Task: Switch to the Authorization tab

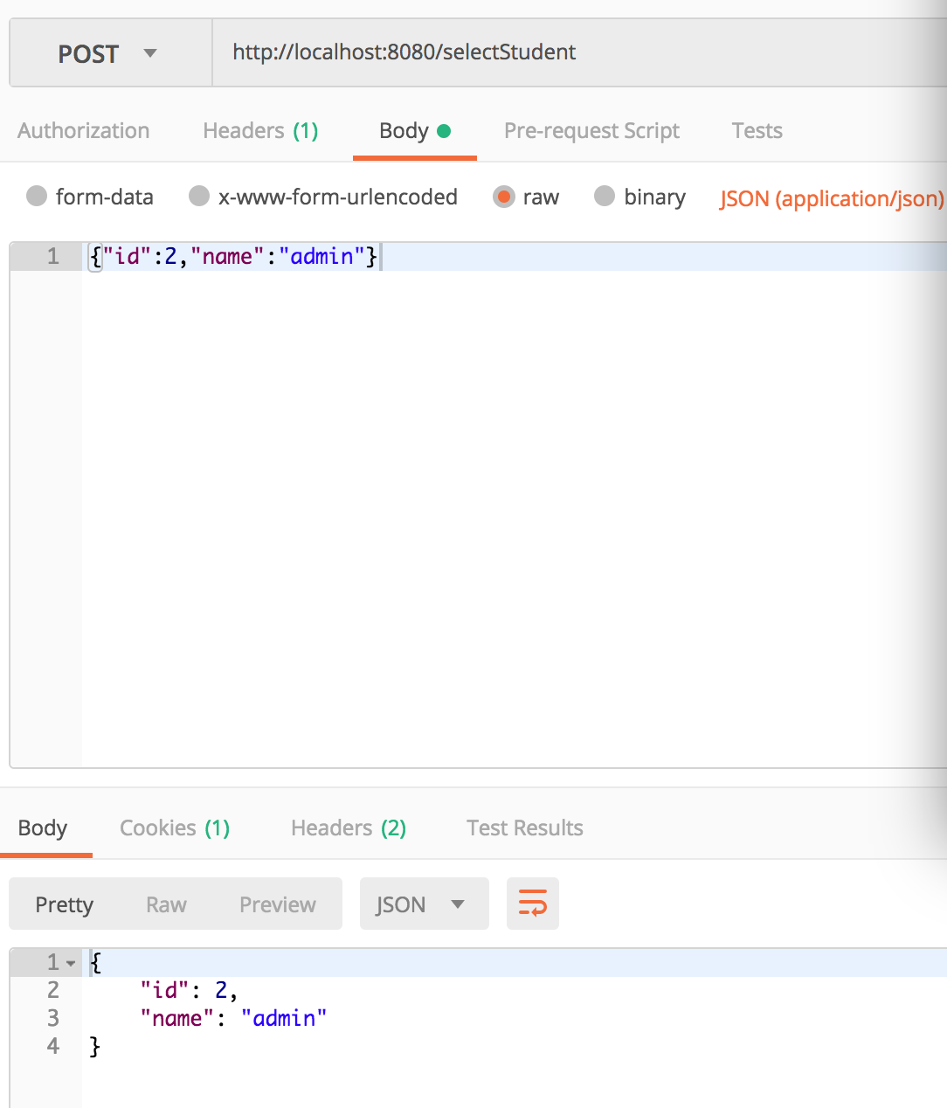Action: click(x=84, y=131)
